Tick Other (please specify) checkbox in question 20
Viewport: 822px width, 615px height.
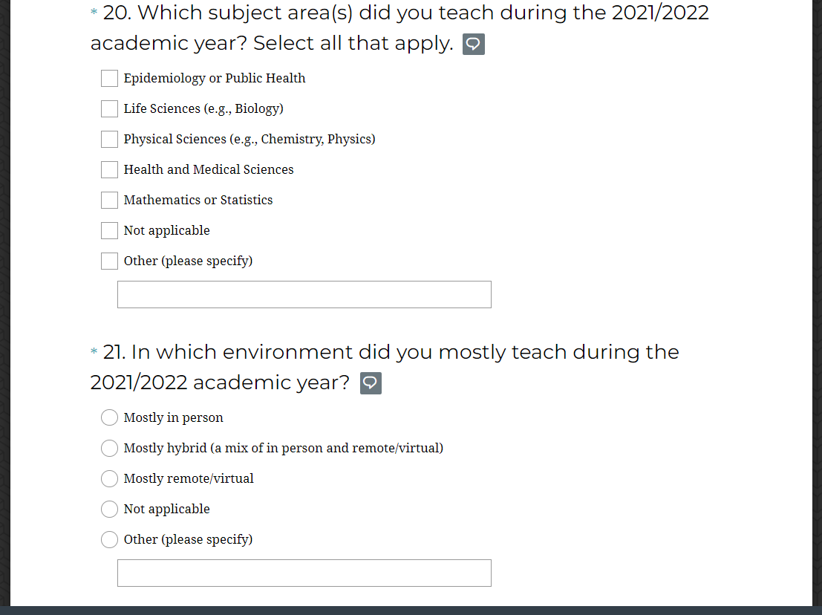110,261
